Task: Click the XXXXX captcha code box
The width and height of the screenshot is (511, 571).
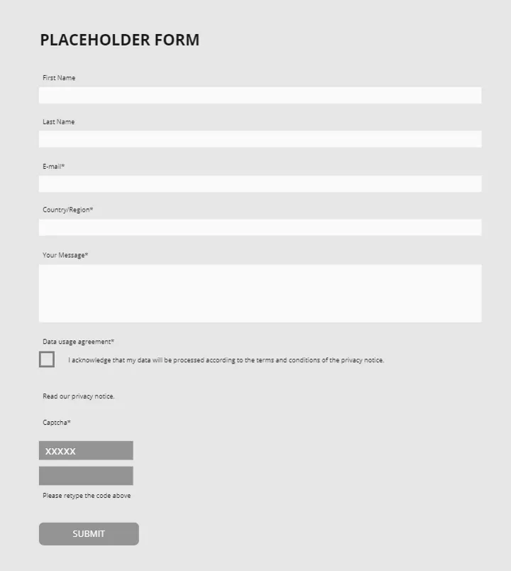Action: click(x=86, y=451)
